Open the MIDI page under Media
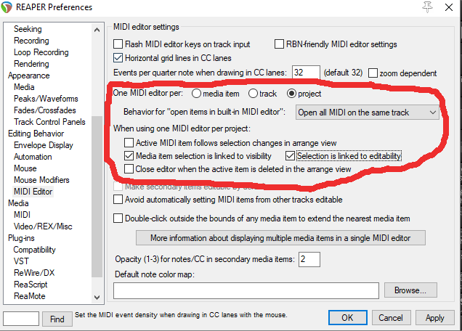462x331 pixels. (22, 215)
